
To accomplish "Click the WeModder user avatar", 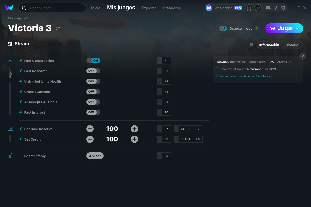I will tap(209, 8).
